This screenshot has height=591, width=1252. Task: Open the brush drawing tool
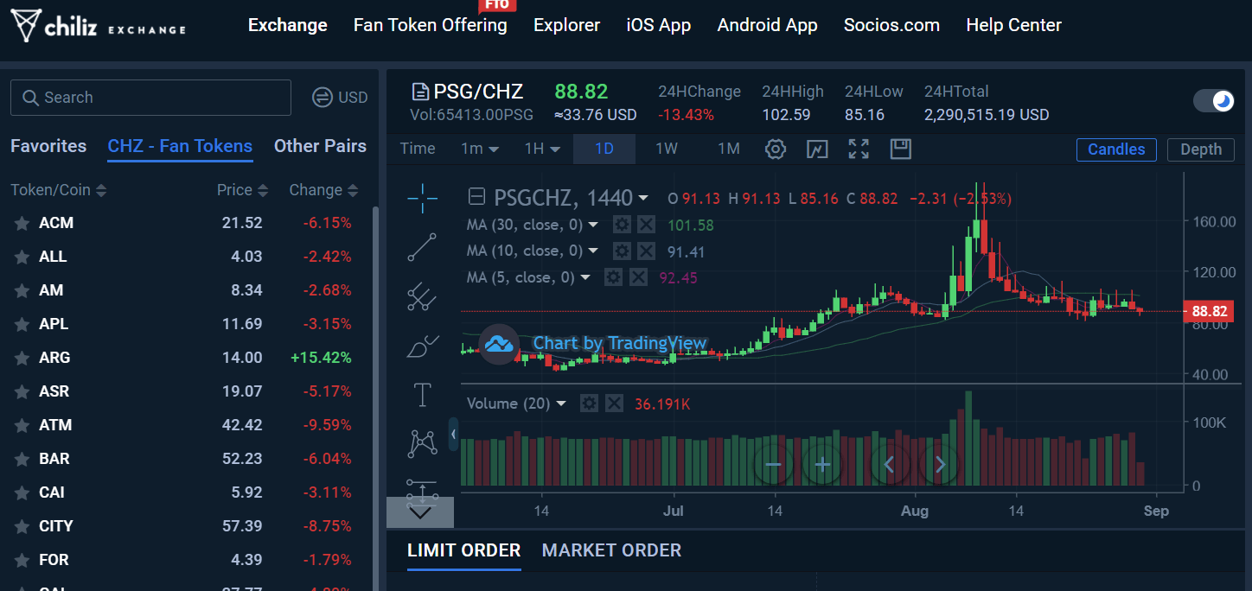[422, 346]
